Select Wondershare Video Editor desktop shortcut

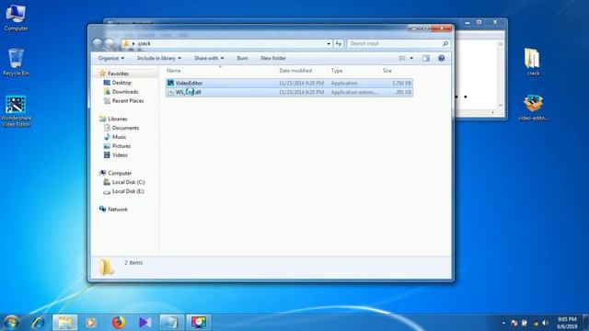coord(16,111)
